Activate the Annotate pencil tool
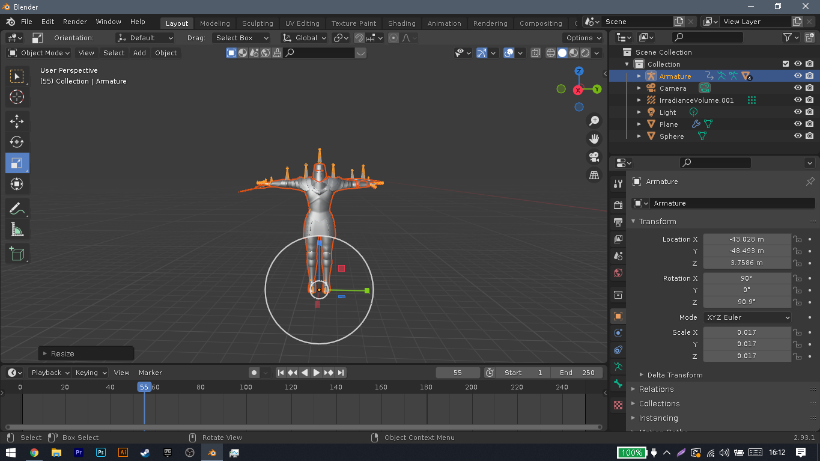820x461 pixels. (17, 209)
